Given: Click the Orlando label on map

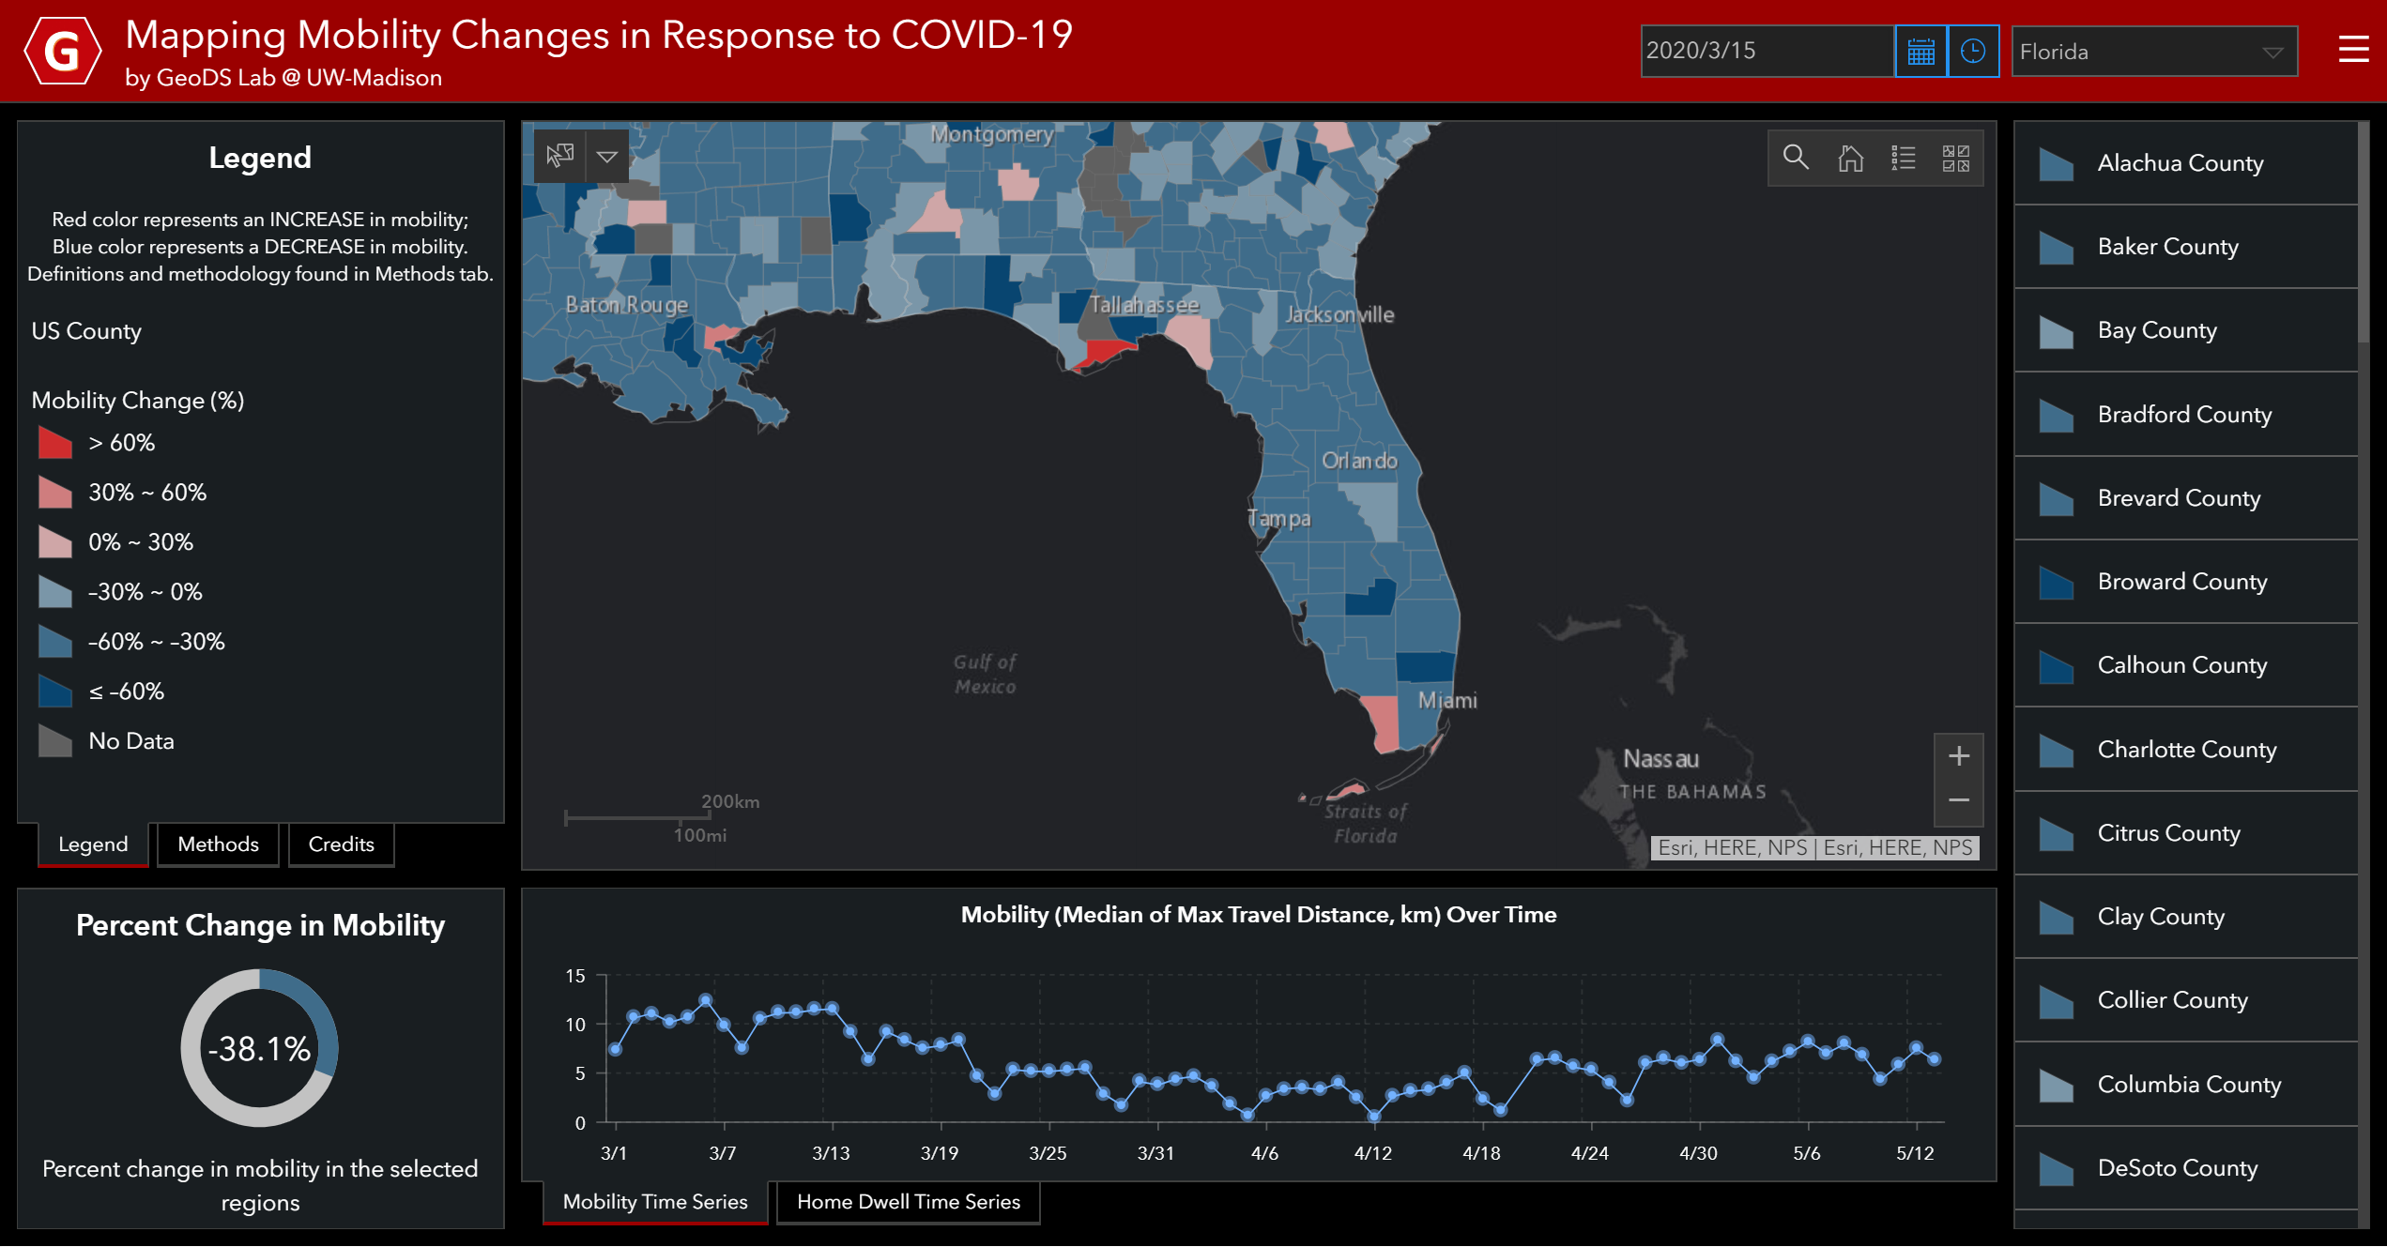Looking at the screenshot, I should point(1359,461).
